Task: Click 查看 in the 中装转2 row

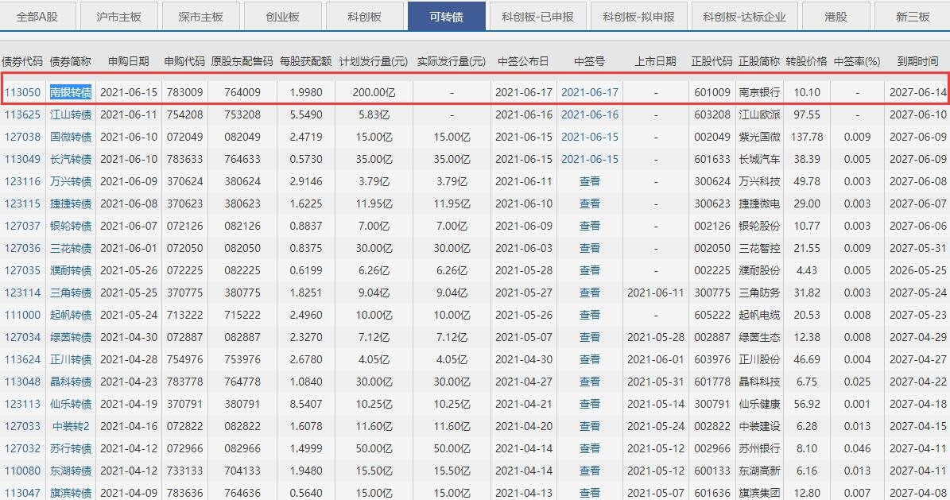Action: coord(590,426)
